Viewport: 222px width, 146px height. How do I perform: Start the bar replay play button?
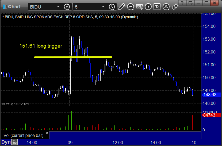[x=148, y=7]
